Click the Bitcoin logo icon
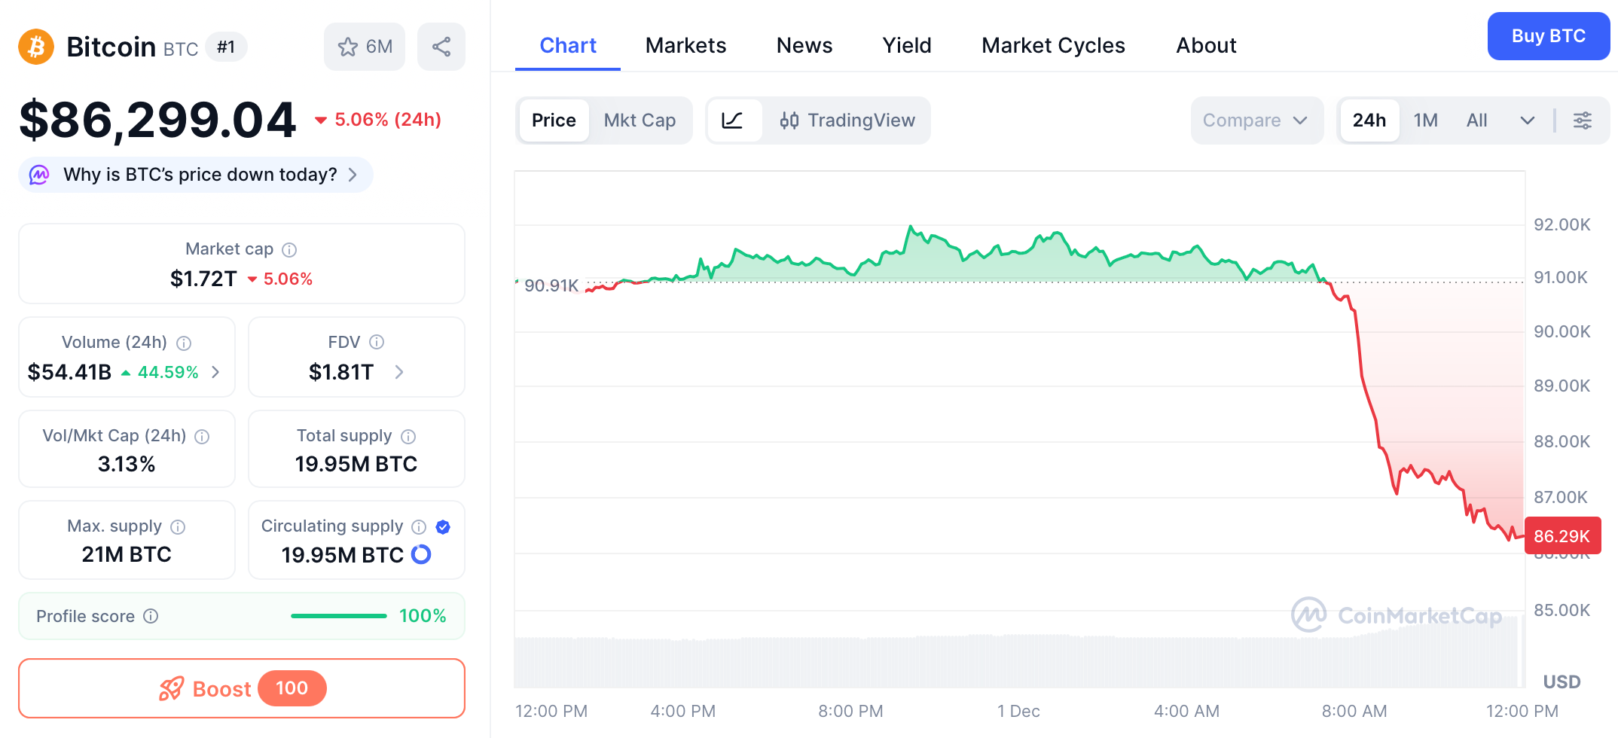 click(35, 46)
